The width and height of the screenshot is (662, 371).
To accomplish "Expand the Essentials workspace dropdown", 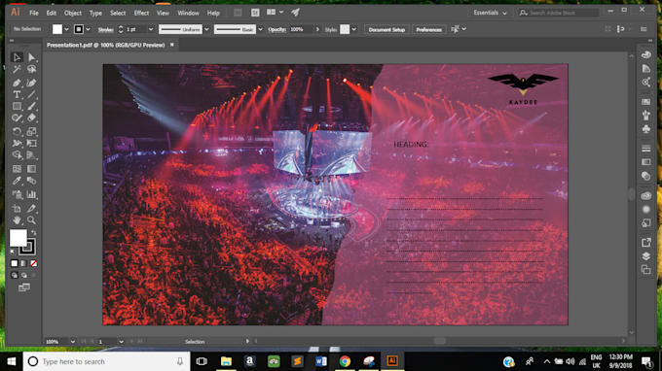I will point(490,13).
